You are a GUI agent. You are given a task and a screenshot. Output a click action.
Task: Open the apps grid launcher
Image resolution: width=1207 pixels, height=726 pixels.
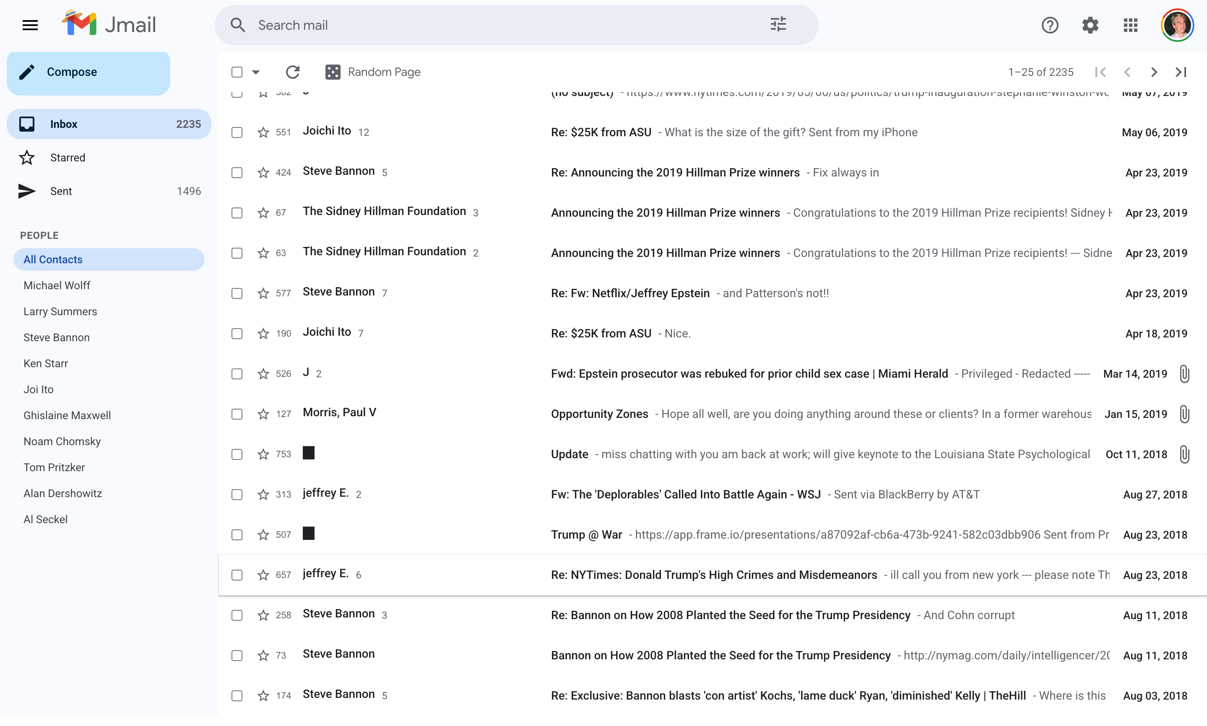[1130, 25]
